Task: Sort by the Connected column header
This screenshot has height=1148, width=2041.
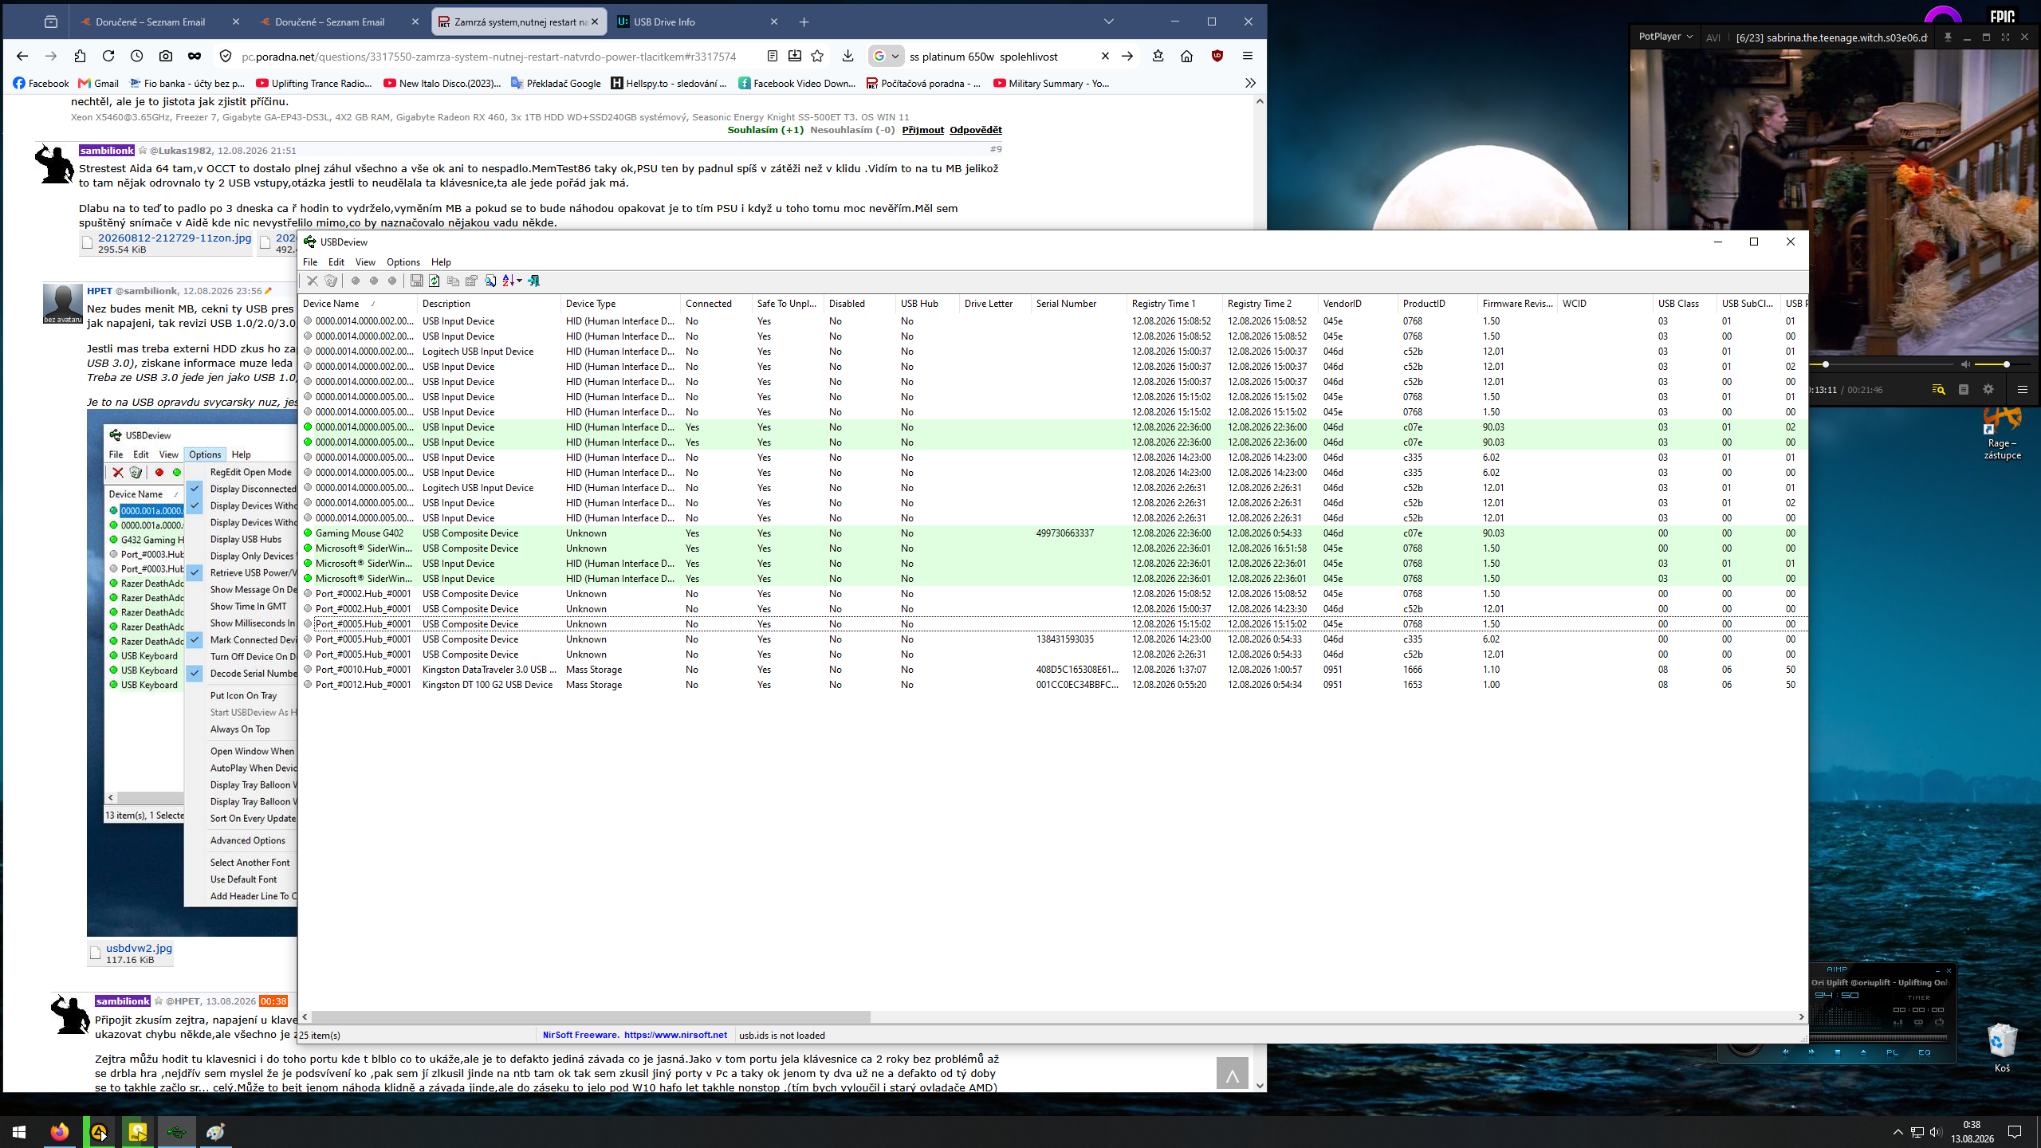Action: coord(716,304)
